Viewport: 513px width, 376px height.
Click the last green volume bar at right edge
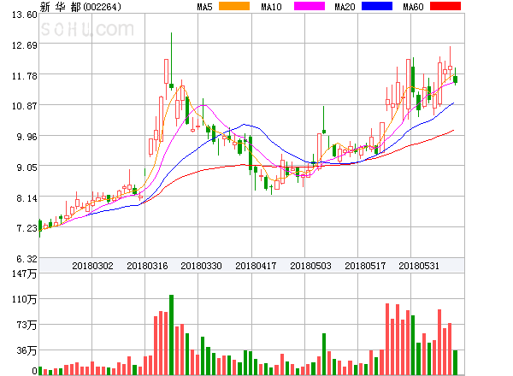455,362
